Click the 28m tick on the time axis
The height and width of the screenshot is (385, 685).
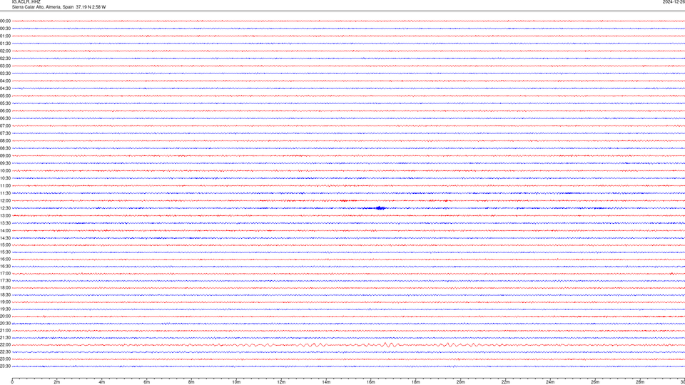[640, 382]
